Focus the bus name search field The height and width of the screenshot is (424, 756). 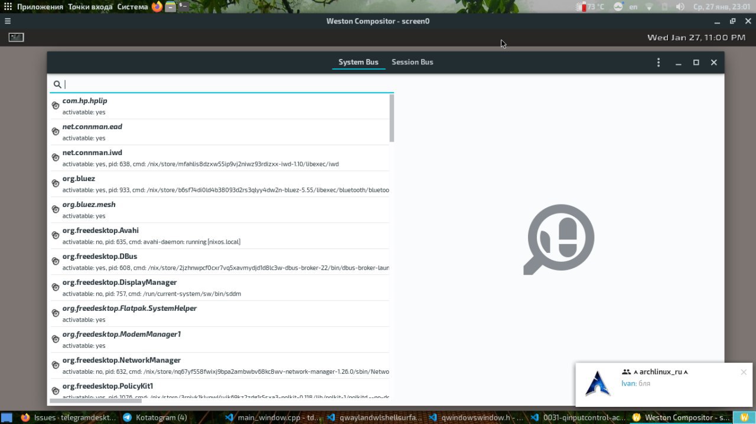click(x=221, y=84)
